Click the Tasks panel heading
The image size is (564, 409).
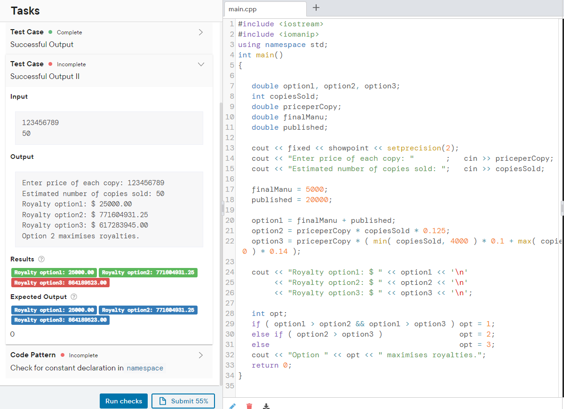[x=25, y=11]
